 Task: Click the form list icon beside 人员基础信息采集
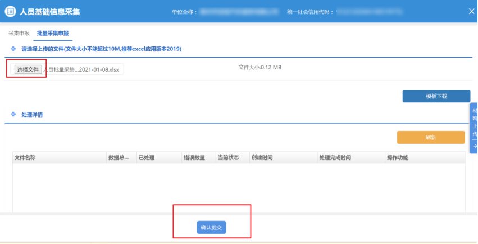click(10, 11)
